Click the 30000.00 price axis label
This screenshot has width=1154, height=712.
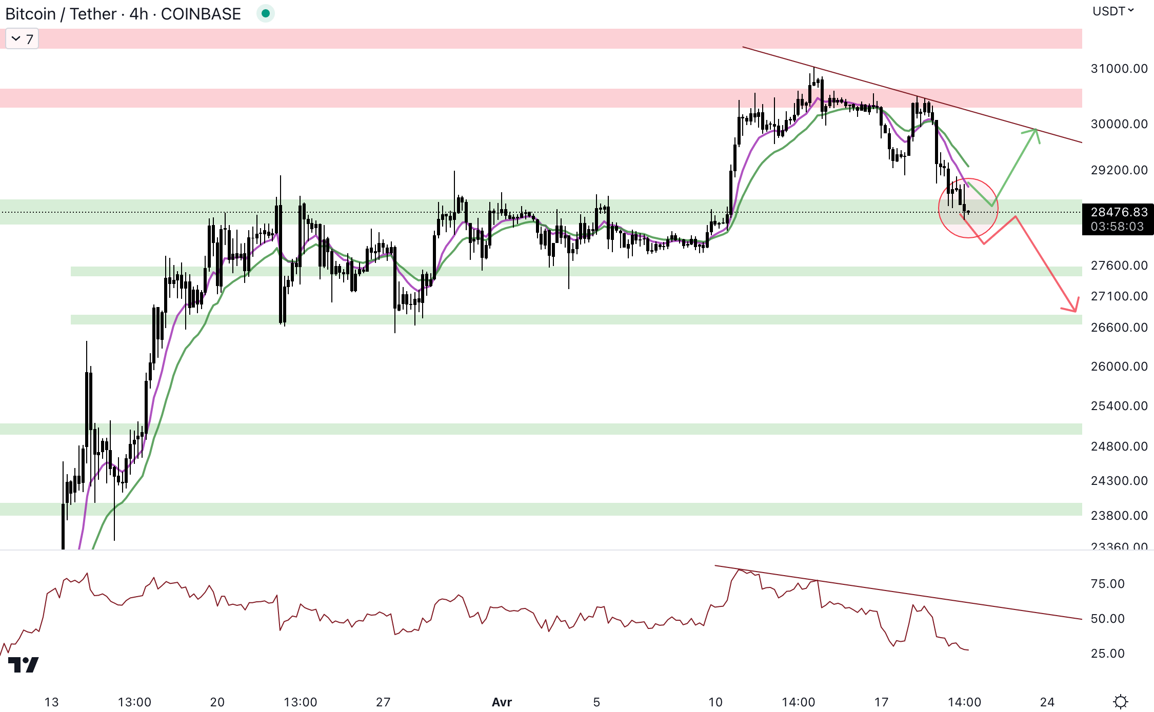(x=1119, y=124)
